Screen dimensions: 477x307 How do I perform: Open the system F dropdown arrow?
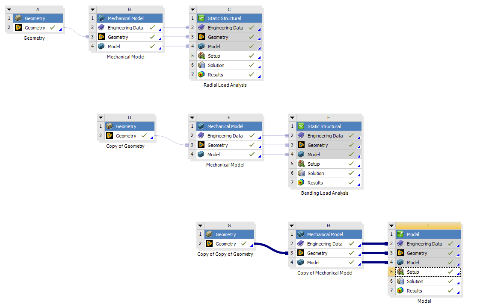(292, 117)
